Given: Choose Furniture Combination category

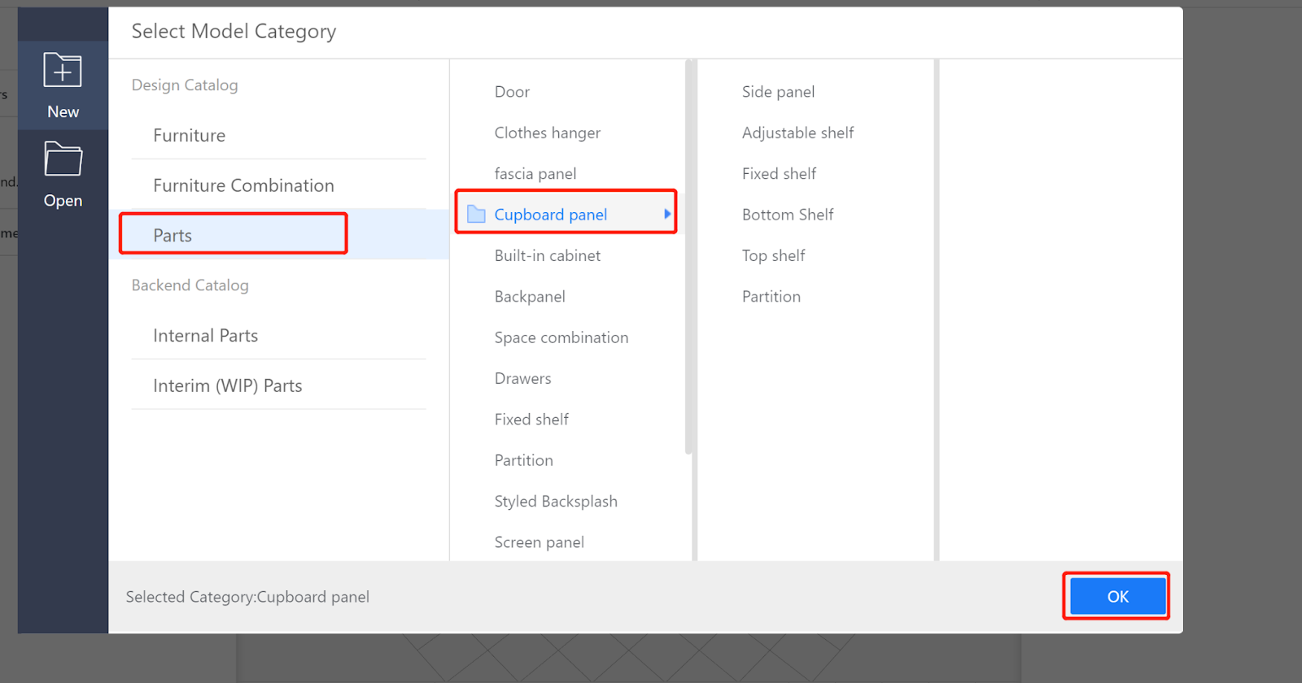Looking at the screenshot, I should coord(243,185).
